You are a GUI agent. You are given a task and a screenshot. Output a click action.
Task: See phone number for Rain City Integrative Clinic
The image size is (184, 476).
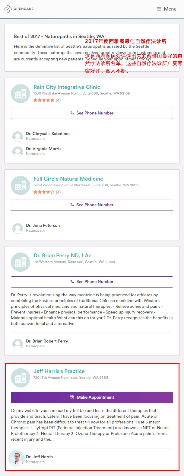[x=92, y=113]
